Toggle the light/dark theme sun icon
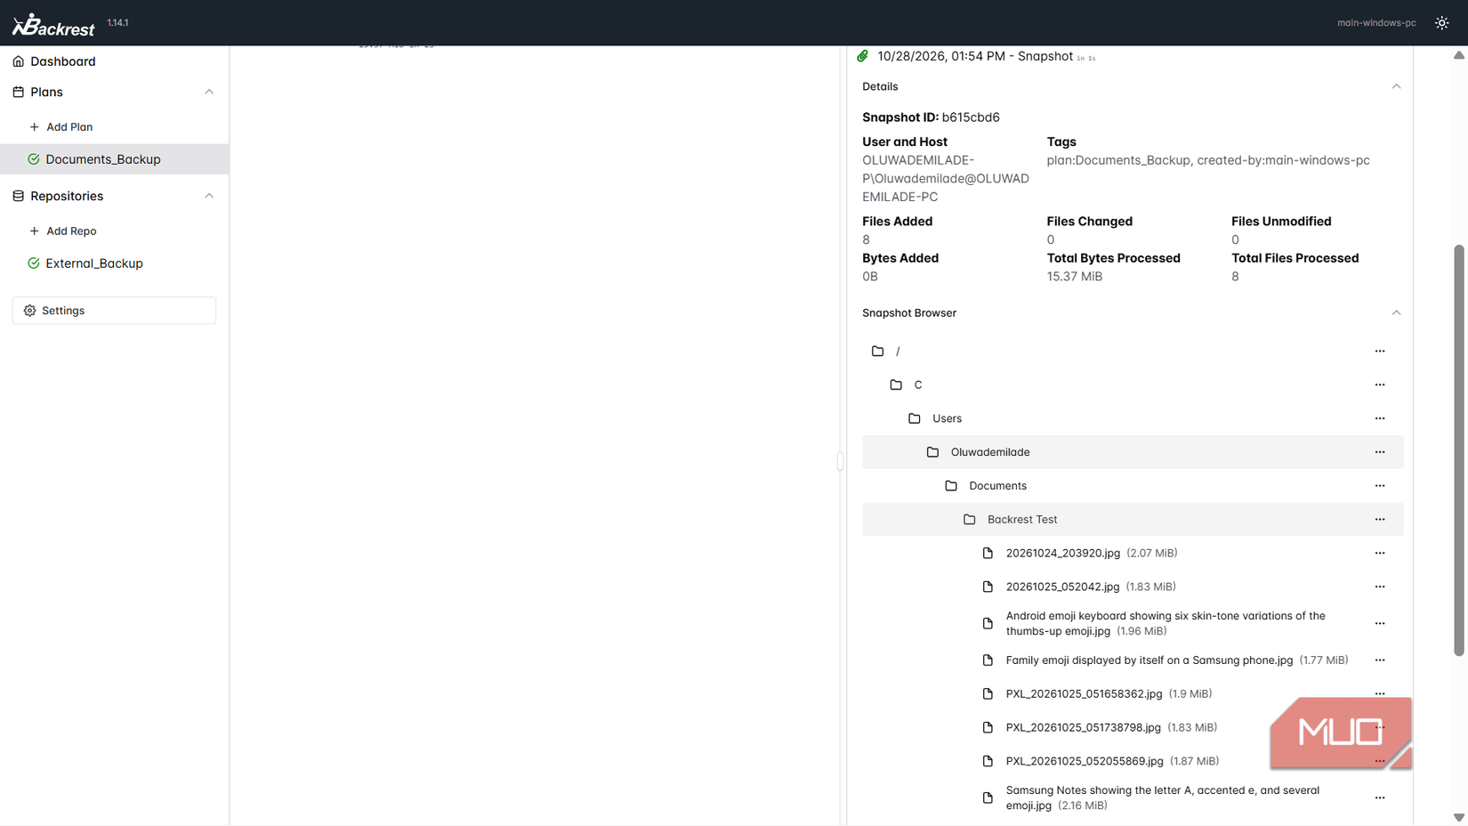This screenshot has height=826, width=1468. (1441, 23)
